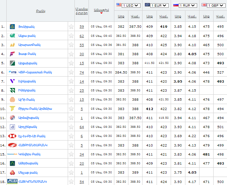The width and height of the screenshot is (227, 185).
Task: Toggle favorite star for Յունիբանկ row
Action: point(71,26)
